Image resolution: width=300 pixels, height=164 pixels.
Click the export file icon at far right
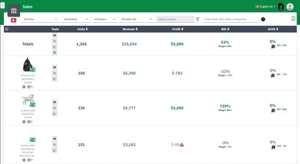pos(293,18)
